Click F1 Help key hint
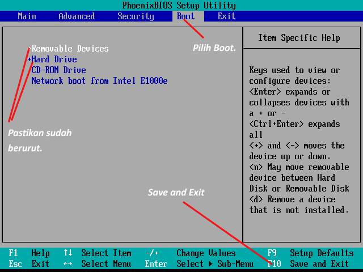Screen dimensions: 363x272 pos(29,253)
